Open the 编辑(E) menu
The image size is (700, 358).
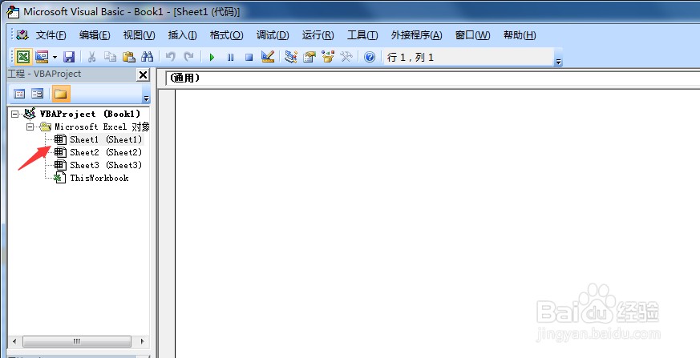(95, 35)
